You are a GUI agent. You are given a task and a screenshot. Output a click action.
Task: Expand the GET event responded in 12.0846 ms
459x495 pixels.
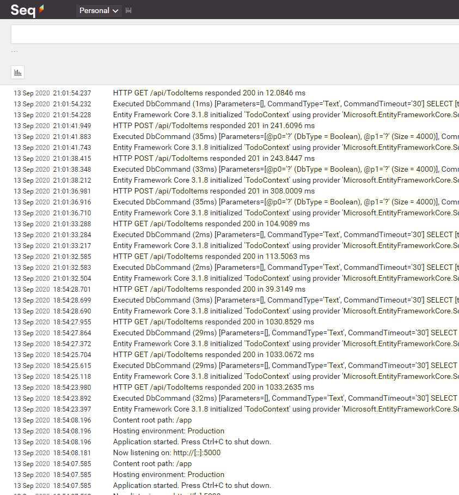(209, 93)
